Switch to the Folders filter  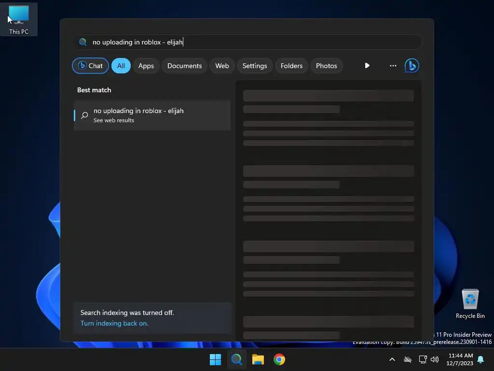291,66
